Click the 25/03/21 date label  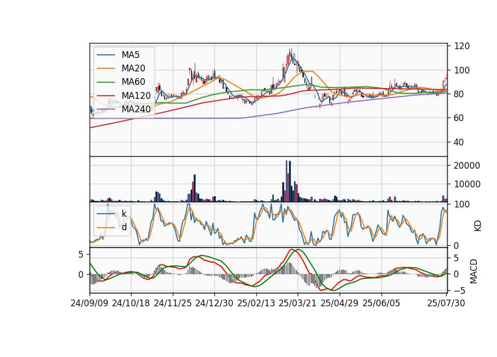point(298,303)
